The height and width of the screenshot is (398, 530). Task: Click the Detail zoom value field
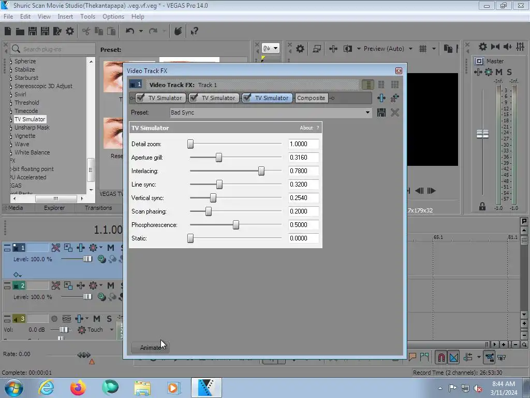tap(303, 144)
